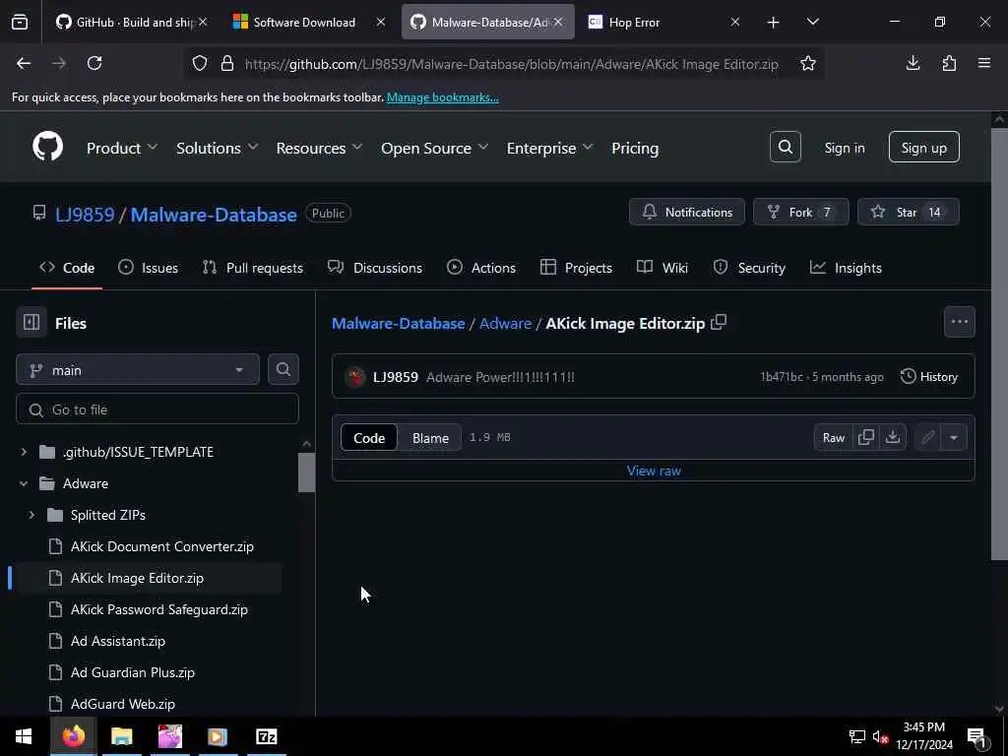Open the Discussions repository tab
Screen dimensions: 1008x756
coord(375,268)
